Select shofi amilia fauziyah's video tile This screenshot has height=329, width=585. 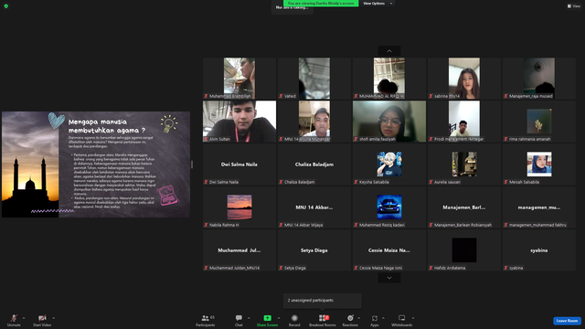click(x=389, y=122)
